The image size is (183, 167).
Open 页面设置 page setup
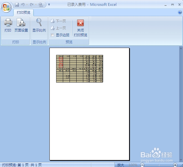[x=21, y=25]
